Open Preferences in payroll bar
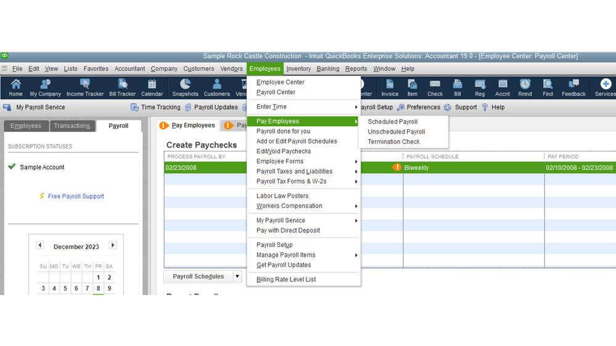Viewport: 616px width, 346px height. coord(419,107)
